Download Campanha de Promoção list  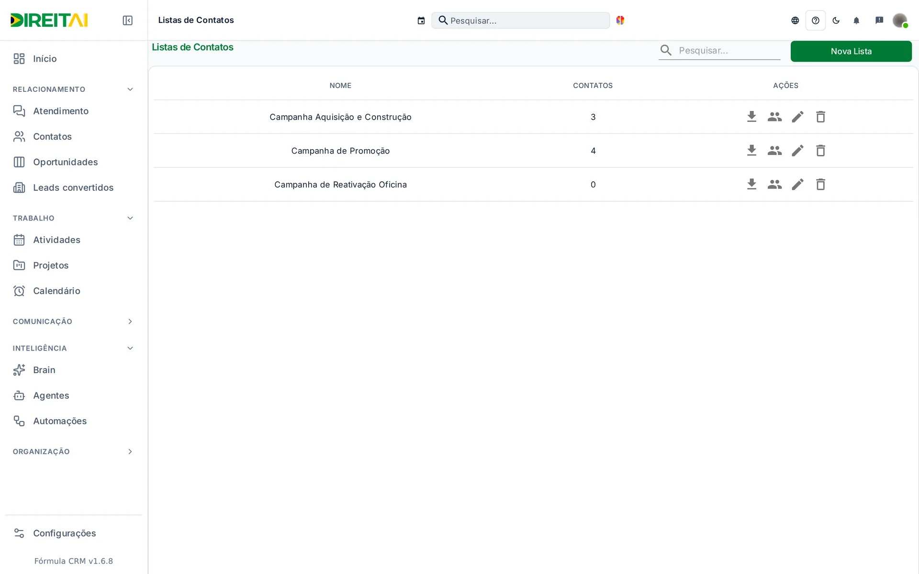point(751,151)
